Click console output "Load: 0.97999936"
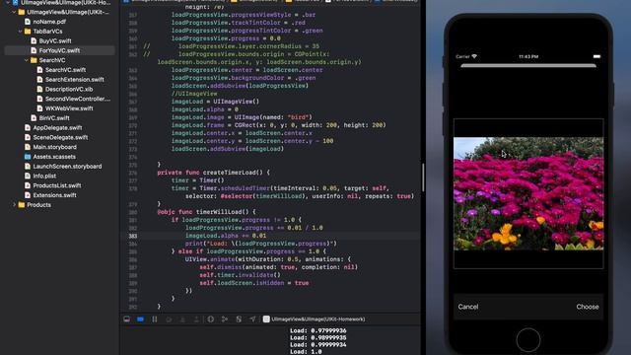Screen dimensions: 631x355 (x=317, y=331)
